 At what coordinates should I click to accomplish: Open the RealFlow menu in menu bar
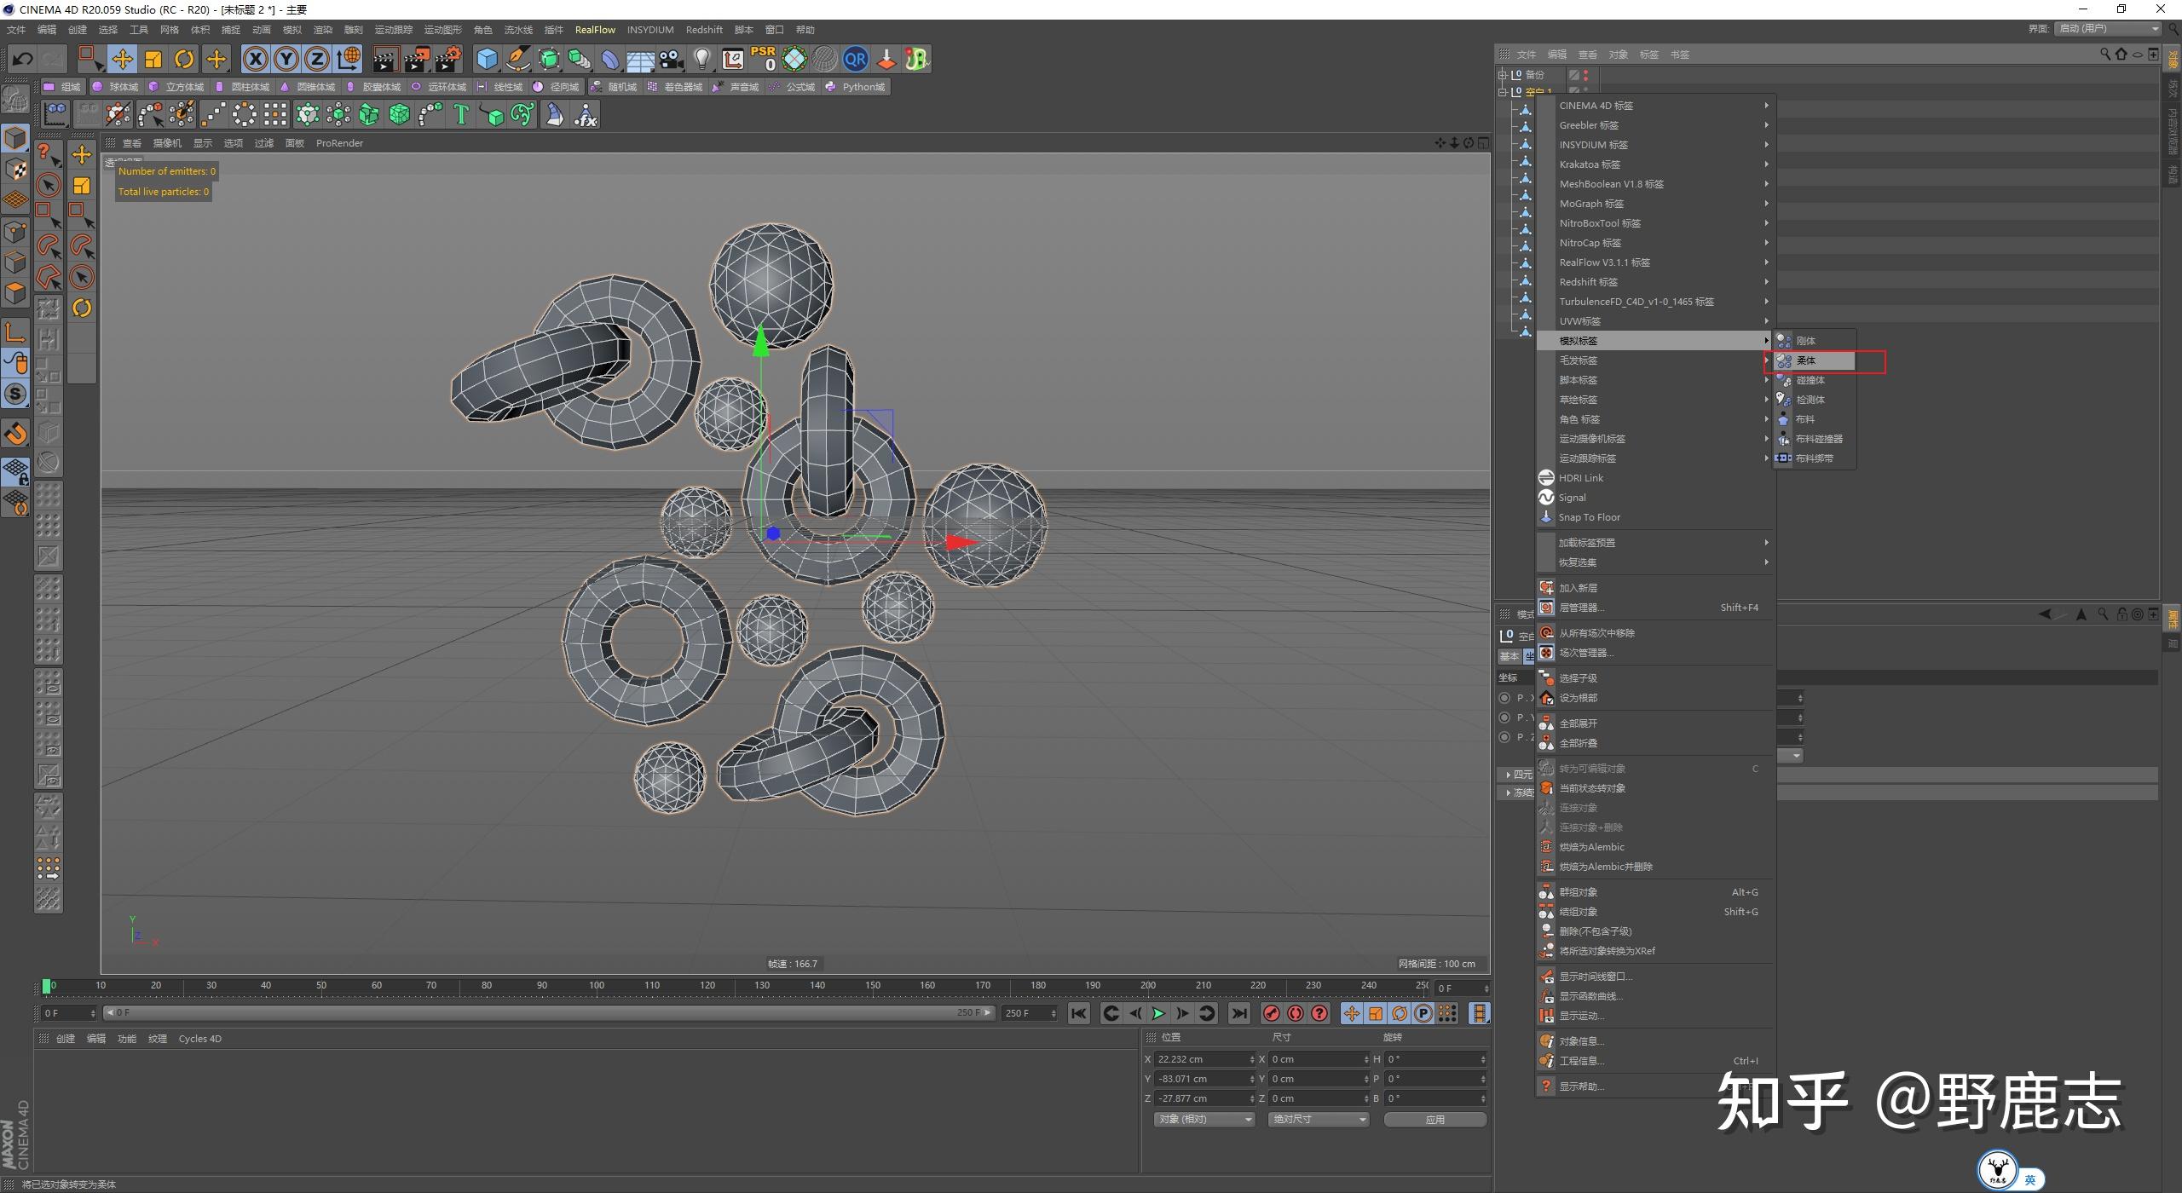[x=595, y=30]
